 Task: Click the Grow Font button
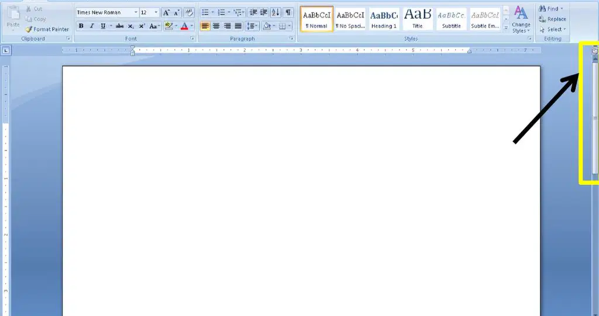[x=166, y=13]
